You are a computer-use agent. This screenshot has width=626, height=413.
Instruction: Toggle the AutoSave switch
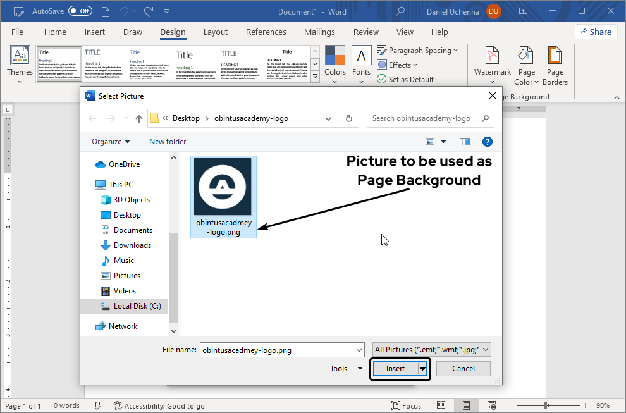[x=80, y=11]
